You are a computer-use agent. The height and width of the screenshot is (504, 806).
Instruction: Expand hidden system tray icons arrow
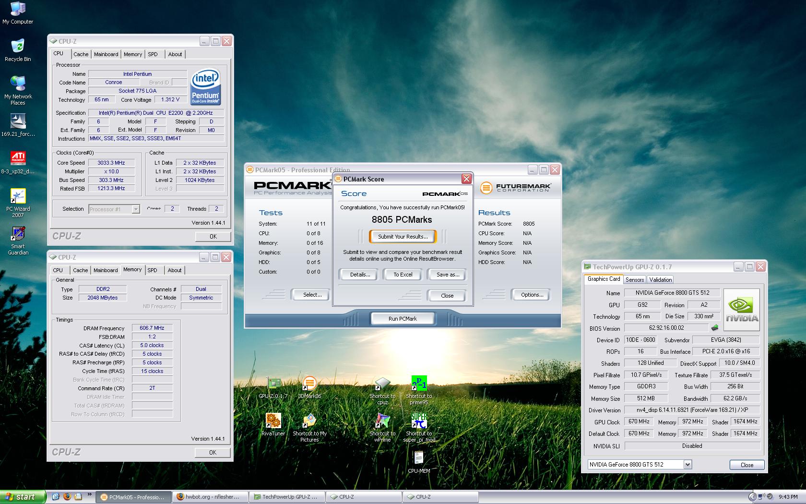tap(753, 497)
